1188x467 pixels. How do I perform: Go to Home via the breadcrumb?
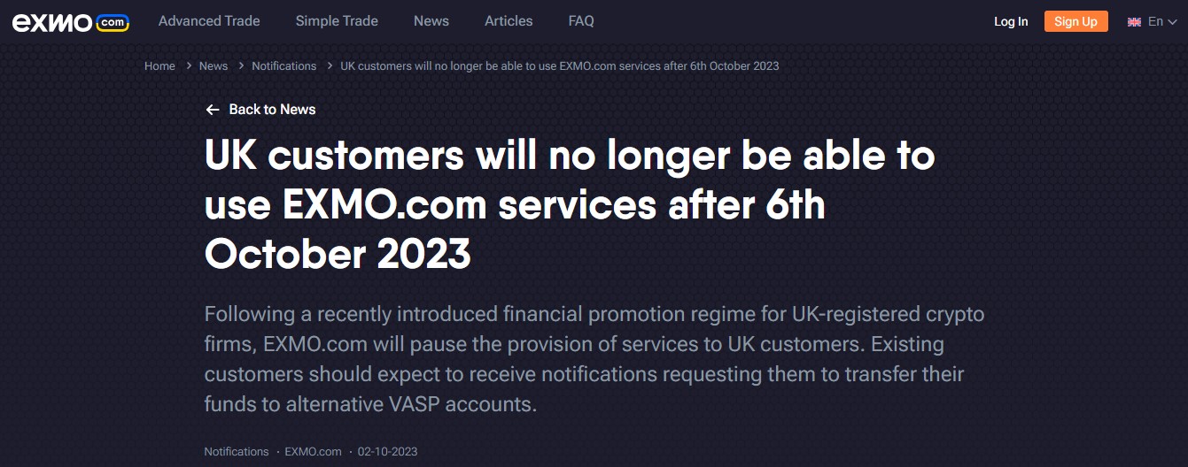(x=159, y=66)
